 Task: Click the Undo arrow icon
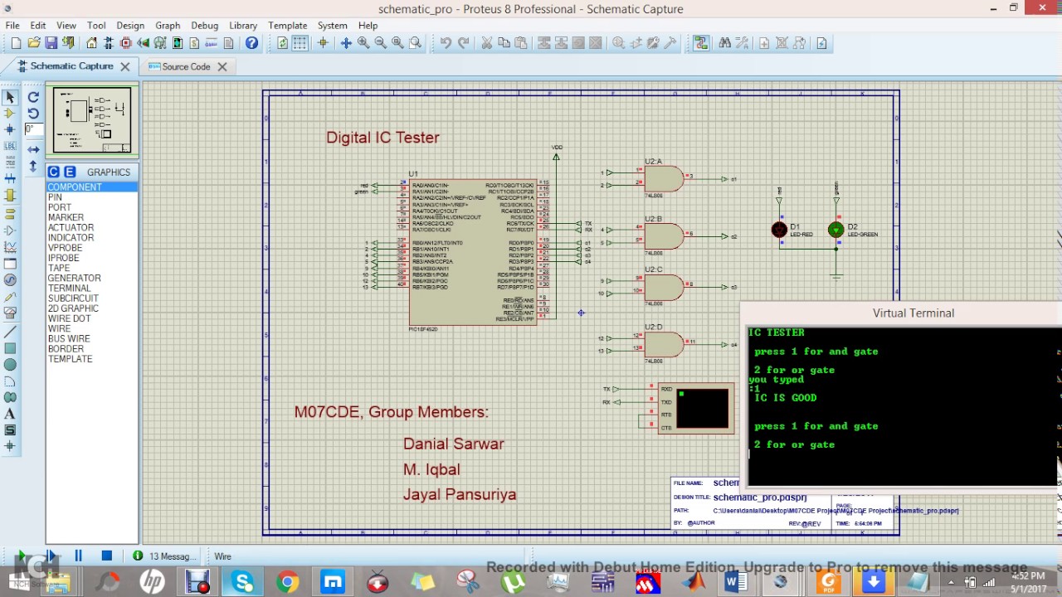click(x=446, y=43)
